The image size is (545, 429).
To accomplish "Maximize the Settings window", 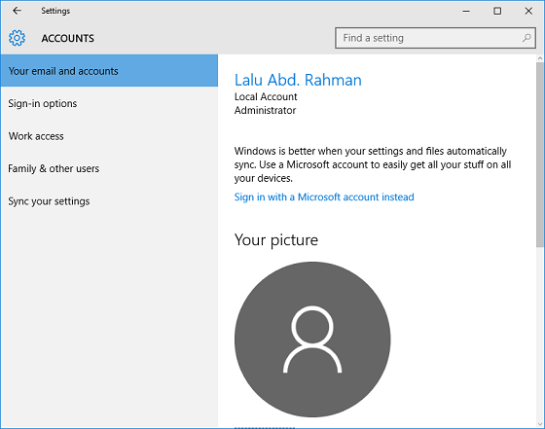I will pyautogui.click(x=497, y=11).
